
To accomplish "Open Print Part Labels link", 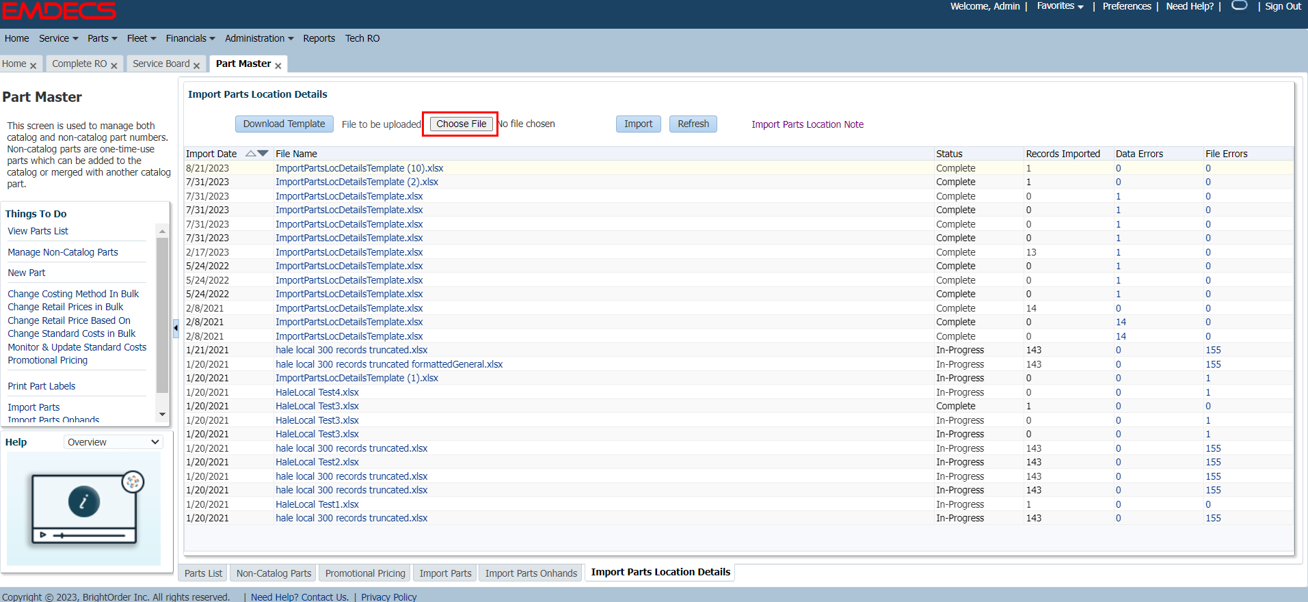I will (x=42, y=386).
